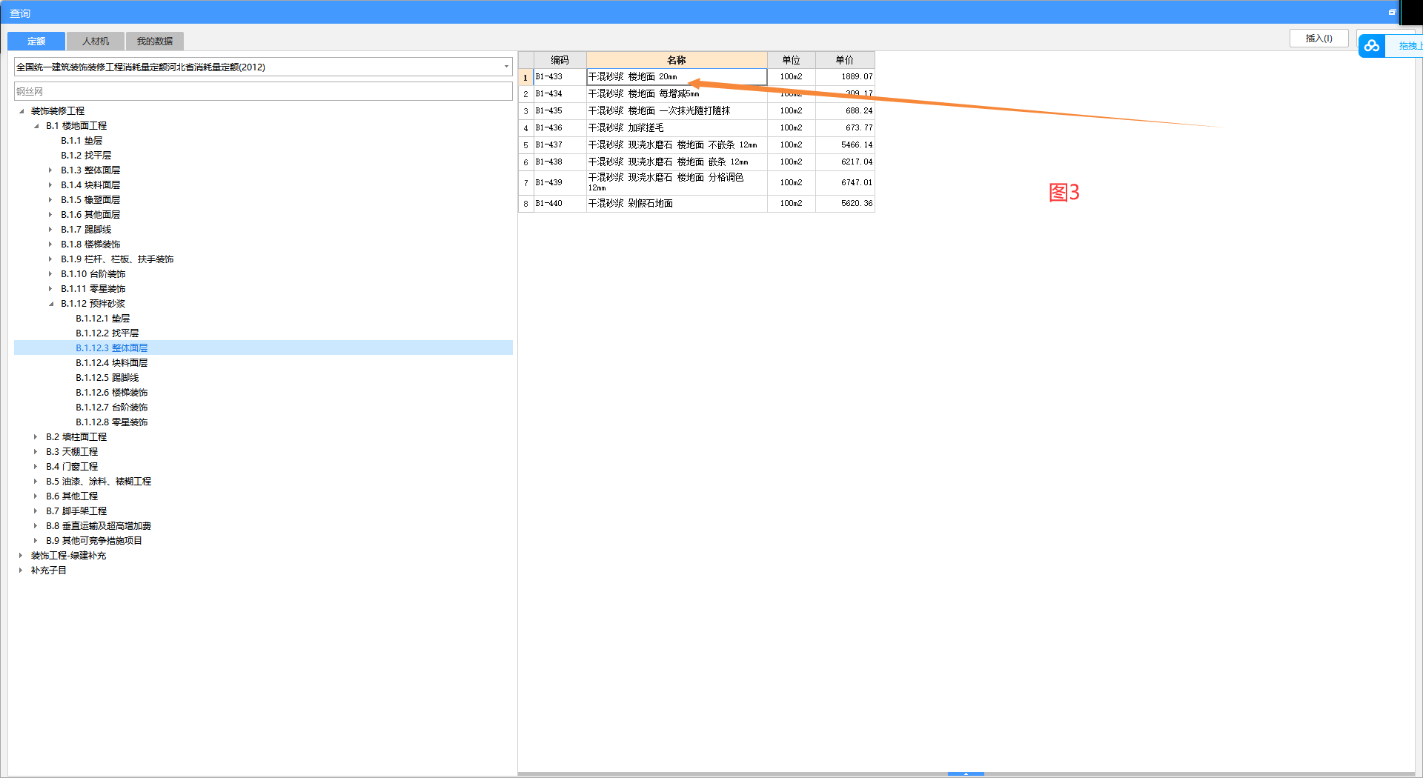The image size is (1423, 778).
Task: Select B.1.12.1 垫层 tree item
Action: (103, 319)
